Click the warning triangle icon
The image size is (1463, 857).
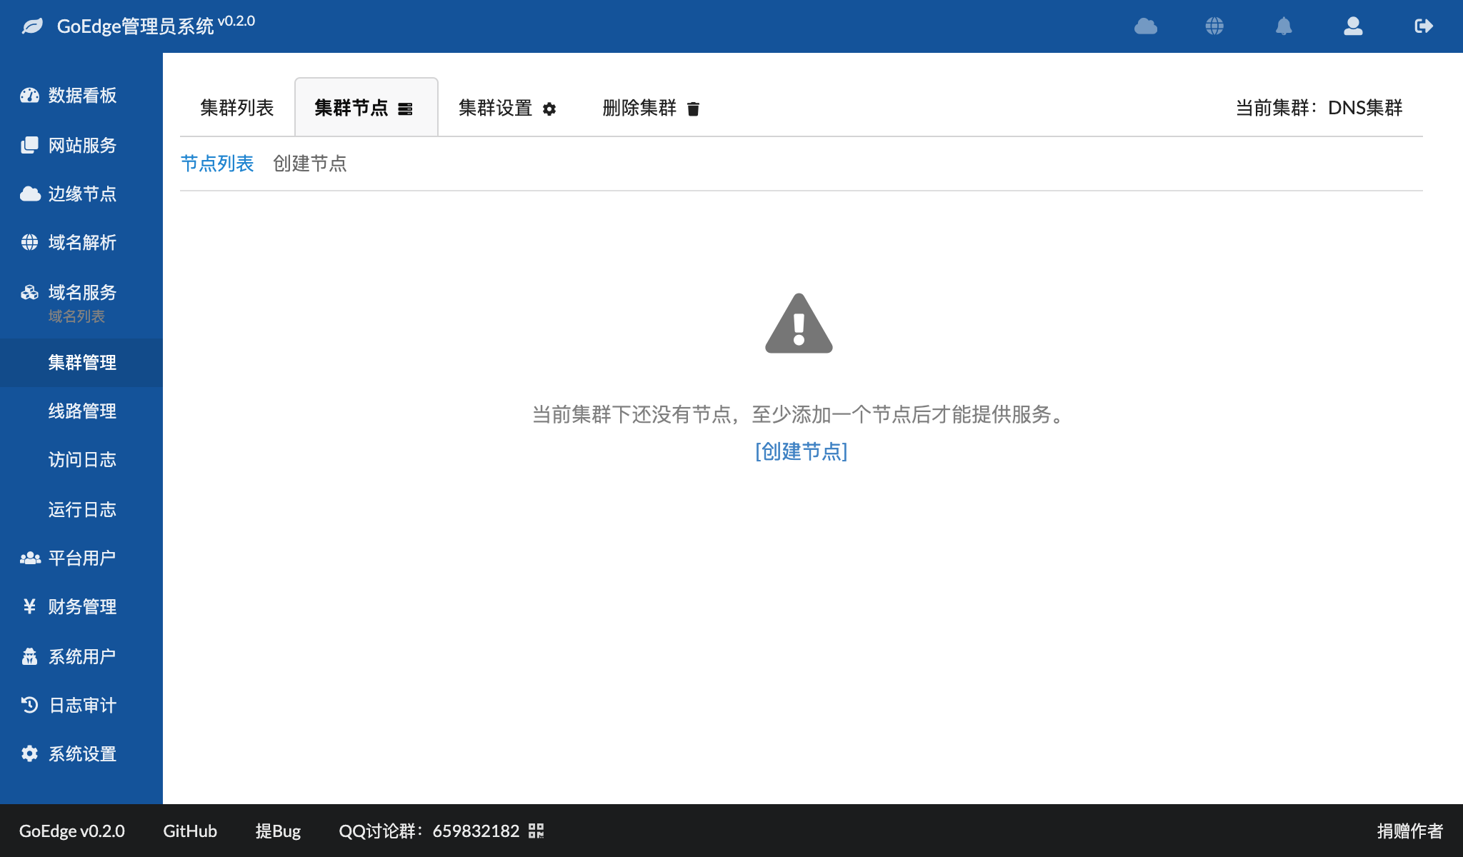(x=799, y=324)
